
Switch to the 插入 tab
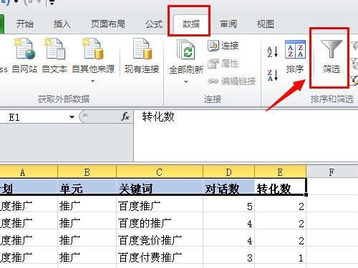click(62, 24)
